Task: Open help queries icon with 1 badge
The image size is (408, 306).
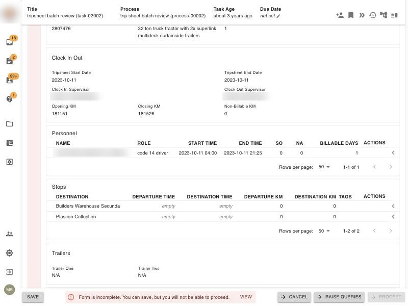Action: click(x=10, y=99)
